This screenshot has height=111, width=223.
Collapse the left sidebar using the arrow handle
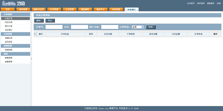tap(32, 59)
